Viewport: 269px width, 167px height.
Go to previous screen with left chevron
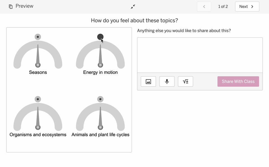[x=204, y=6]
